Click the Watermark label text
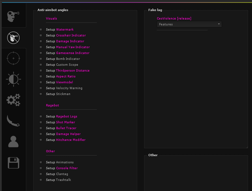This screenshot has height=191, width=252. 65,30
